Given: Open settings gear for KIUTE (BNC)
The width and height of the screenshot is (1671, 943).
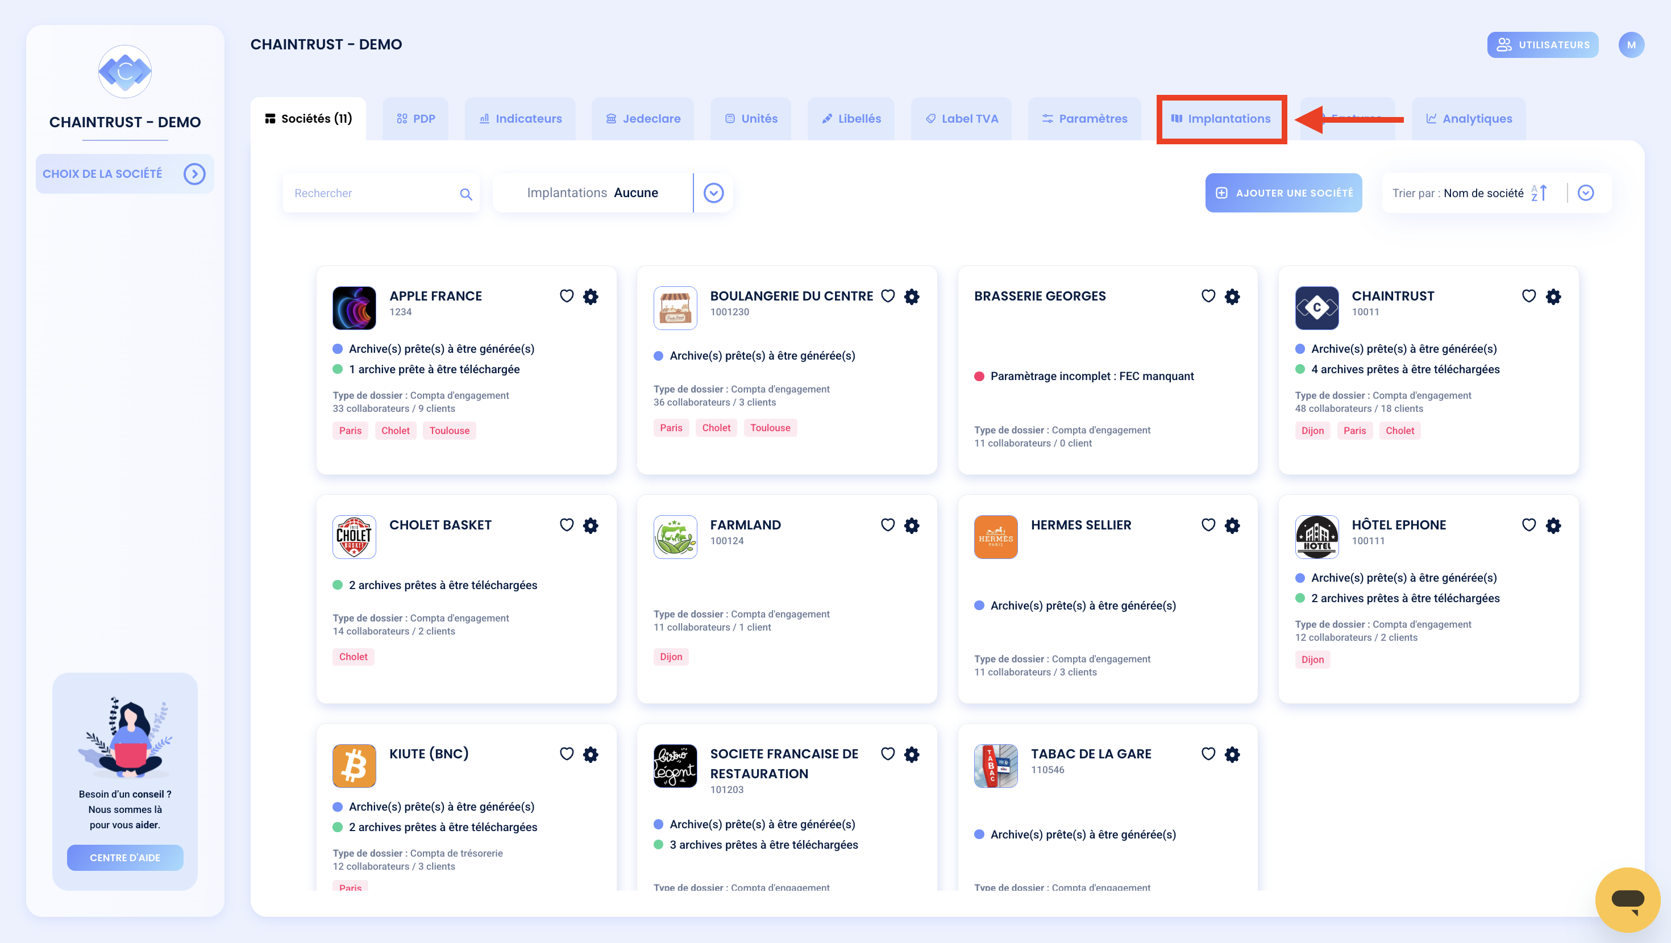Looking at the screenshot, I should click(x=591, y=754).
